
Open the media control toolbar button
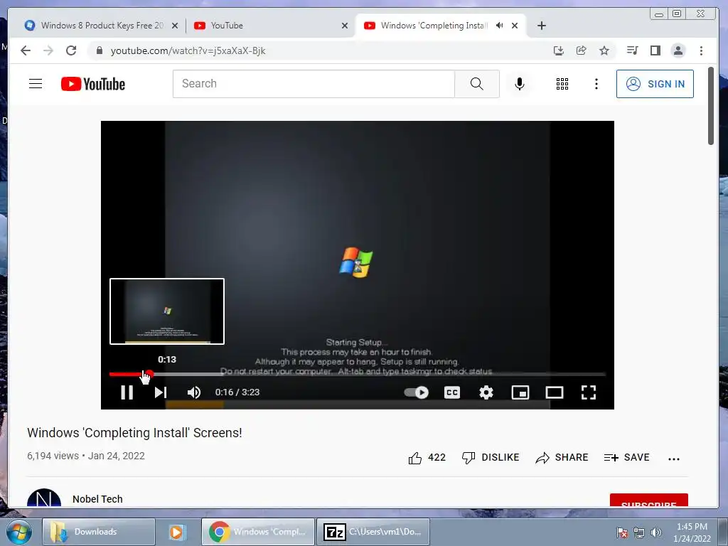[632, 50]
